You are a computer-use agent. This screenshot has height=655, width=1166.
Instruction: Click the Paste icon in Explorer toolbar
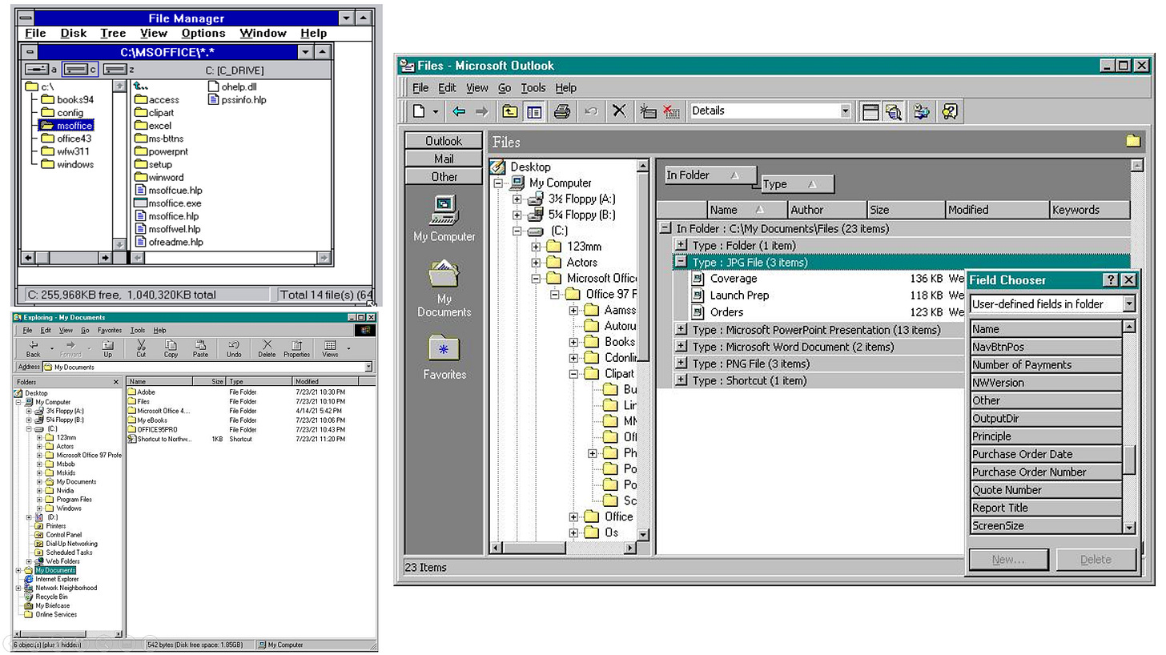200,345
